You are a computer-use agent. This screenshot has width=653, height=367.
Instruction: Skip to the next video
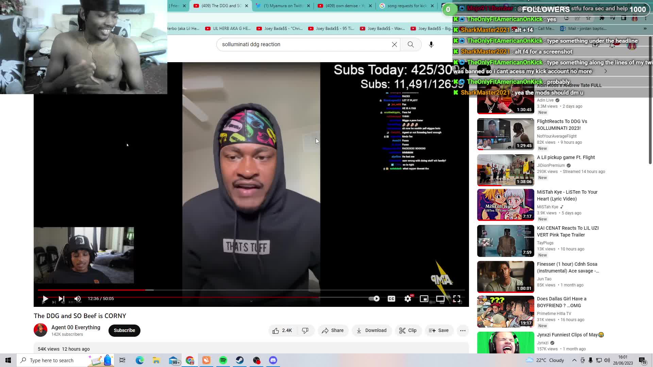(62, 299)
